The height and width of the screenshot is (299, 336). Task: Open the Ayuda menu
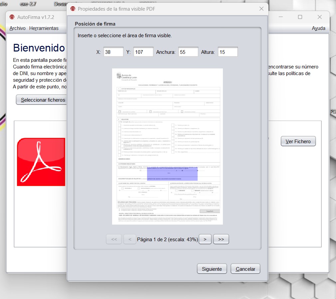click(318, 28)
